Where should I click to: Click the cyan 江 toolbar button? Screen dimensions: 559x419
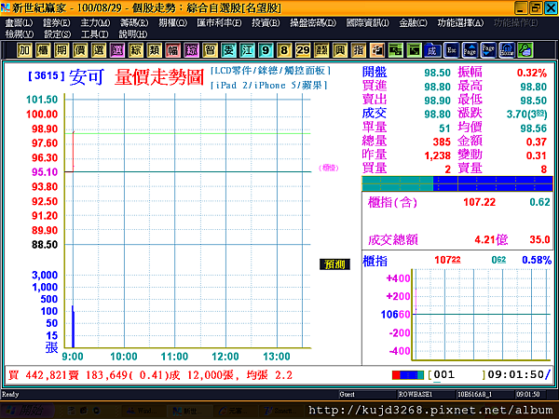247,50
